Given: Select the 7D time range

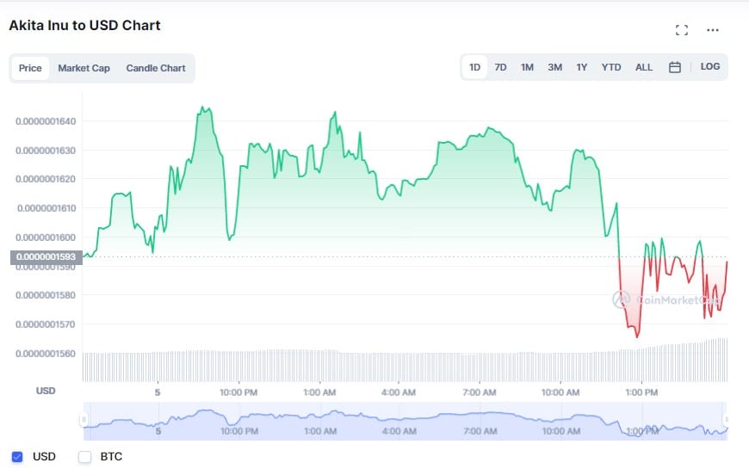Looking at the screenshot, I should pyautogui.click(x=500, y=67).
